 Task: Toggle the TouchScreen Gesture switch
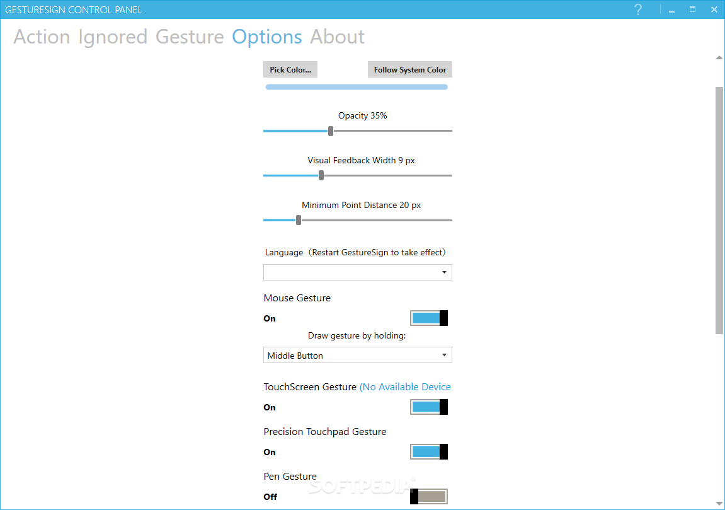coord(428,407)
